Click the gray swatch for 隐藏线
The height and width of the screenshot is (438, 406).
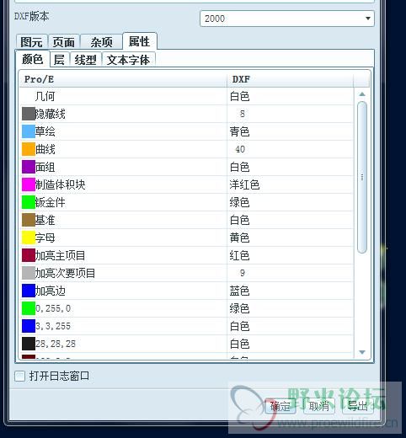coord(29,114)
